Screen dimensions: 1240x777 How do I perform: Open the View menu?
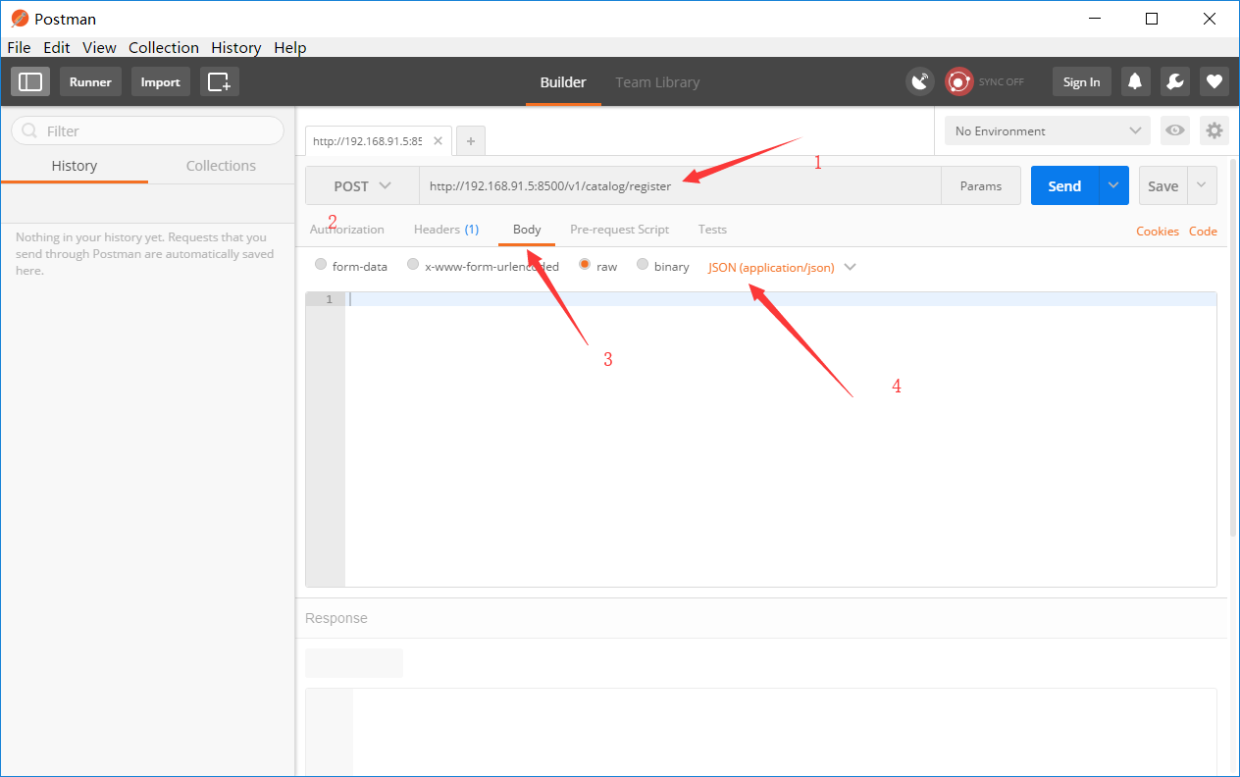coord(99,47)
